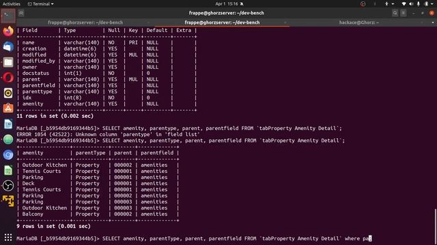
Task: Click the 'parentType' result column header
Action: 90,152
